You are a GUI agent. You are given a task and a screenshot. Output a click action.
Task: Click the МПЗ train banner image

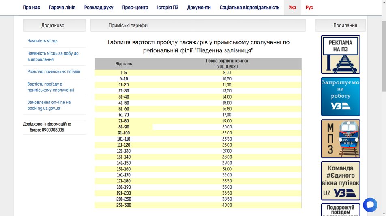pyautogui.click(x=340, y=138)
